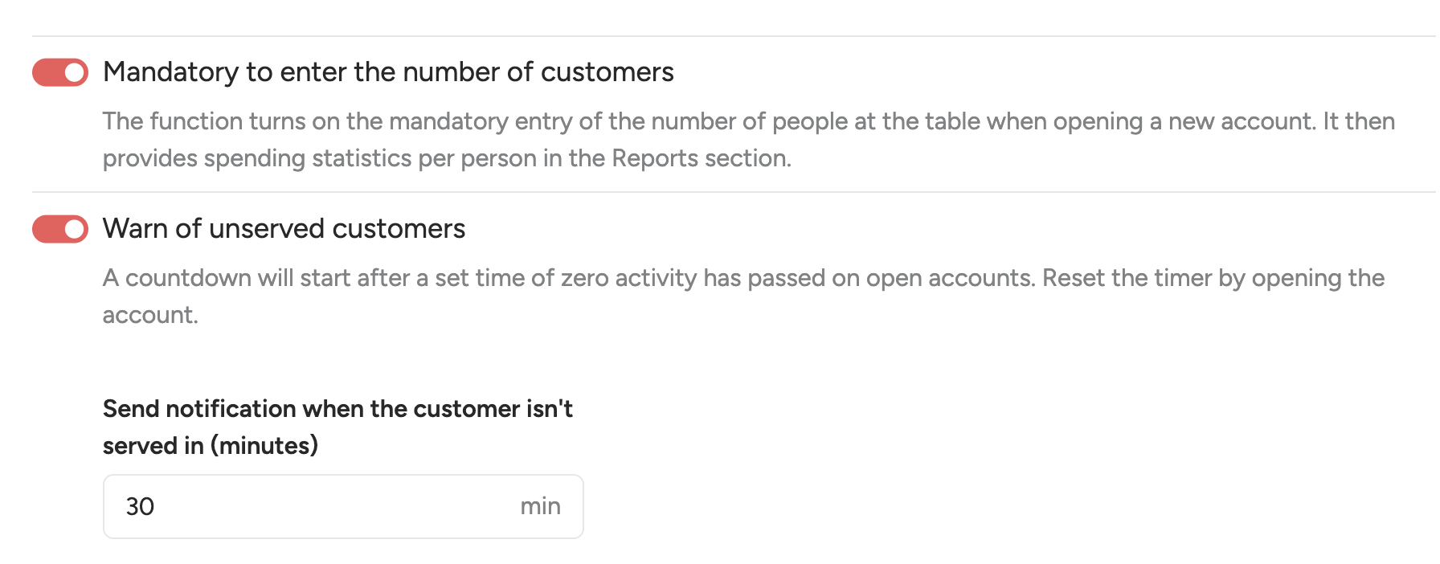Click the lone word "account." on the description's last line
The image size is (1440, 564).
point(150,315)
